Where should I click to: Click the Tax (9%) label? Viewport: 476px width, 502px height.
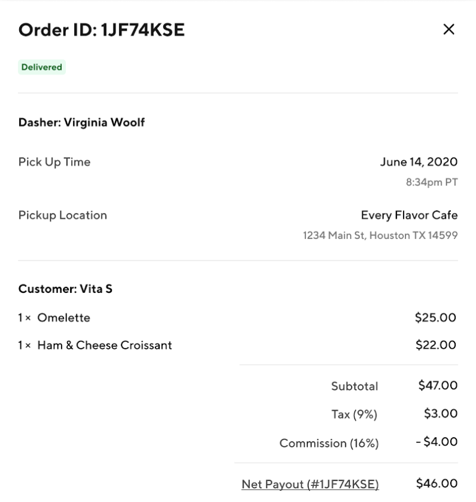(x=355, y=414)
